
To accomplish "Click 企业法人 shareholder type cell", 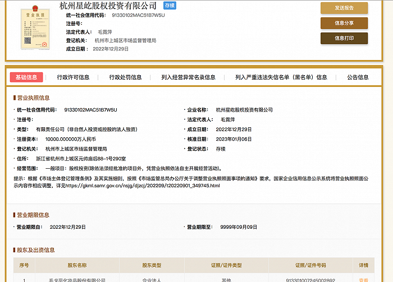I will (152, 280).
